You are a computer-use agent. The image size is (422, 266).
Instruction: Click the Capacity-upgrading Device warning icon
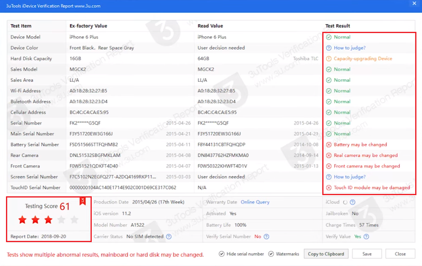pyautogui.click(x=329, y=59)
